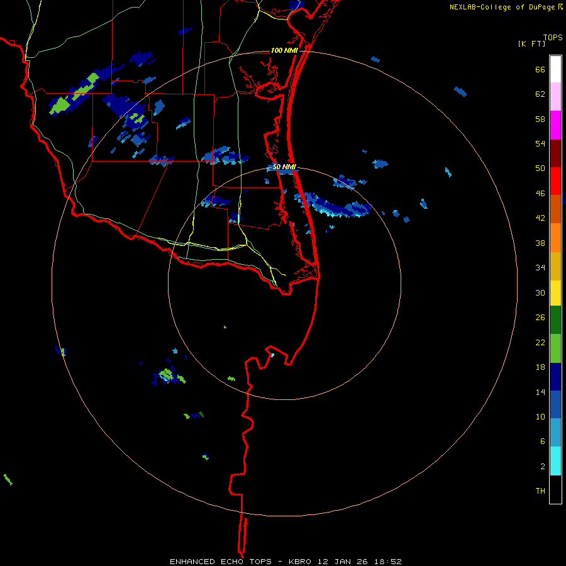Click the '22' legend value
This screenshot has height=566, width=566.
(540, 342)
